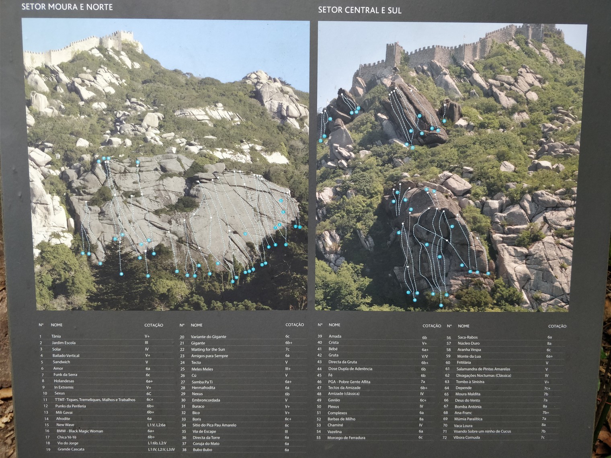This screenshot has width=611, height=458.
Task: Select the Grande Cascata route row
Action: pyautogui.click(x=71, y=449)
